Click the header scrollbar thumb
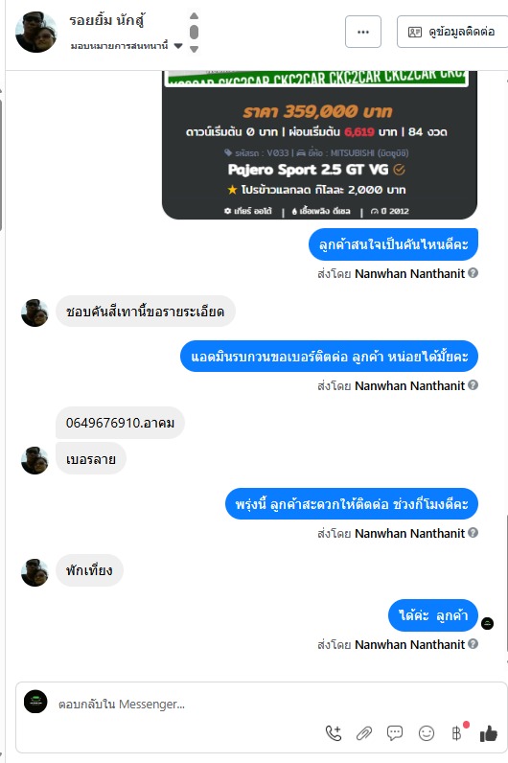This screenshot has width=508, height=763. [x=195, y=33]
